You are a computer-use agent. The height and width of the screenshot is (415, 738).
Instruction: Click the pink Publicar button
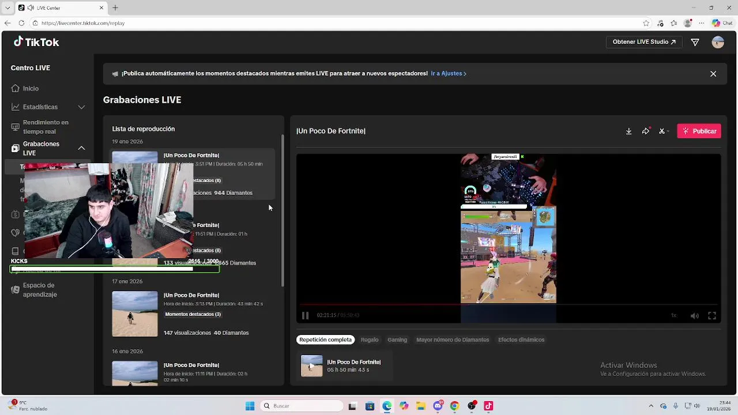[x=699, y=131]
